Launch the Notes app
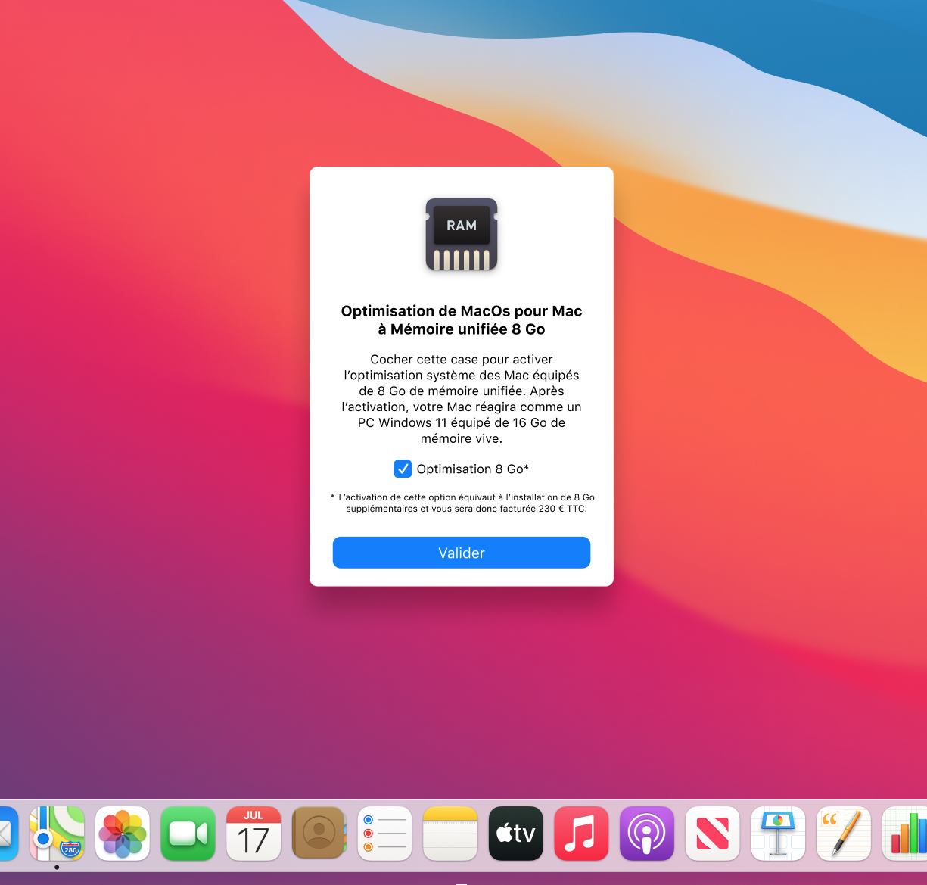The image size is (927, 885). click(450, 834)
